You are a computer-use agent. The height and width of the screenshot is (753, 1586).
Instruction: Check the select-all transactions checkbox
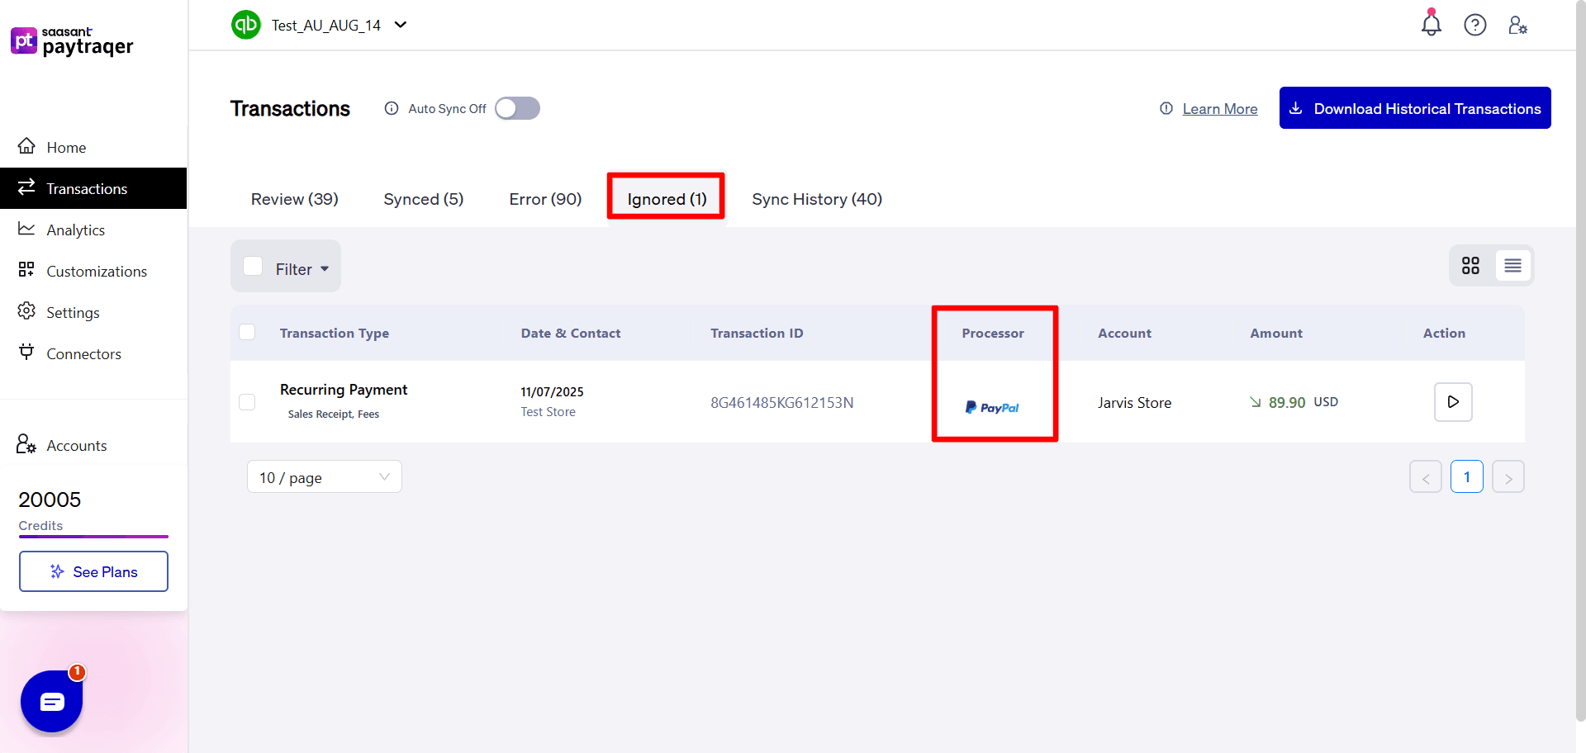[247, 332]
